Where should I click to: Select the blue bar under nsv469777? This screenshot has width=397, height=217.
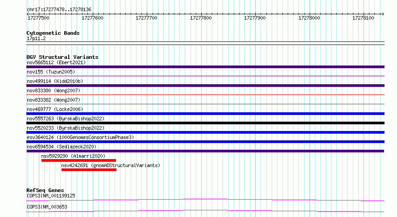(x=205, y=114)
